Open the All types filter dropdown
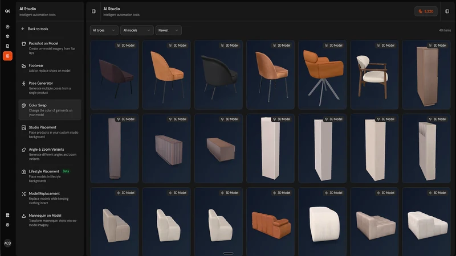This screenshot has height=256, width=456. (x=104, y=30)
